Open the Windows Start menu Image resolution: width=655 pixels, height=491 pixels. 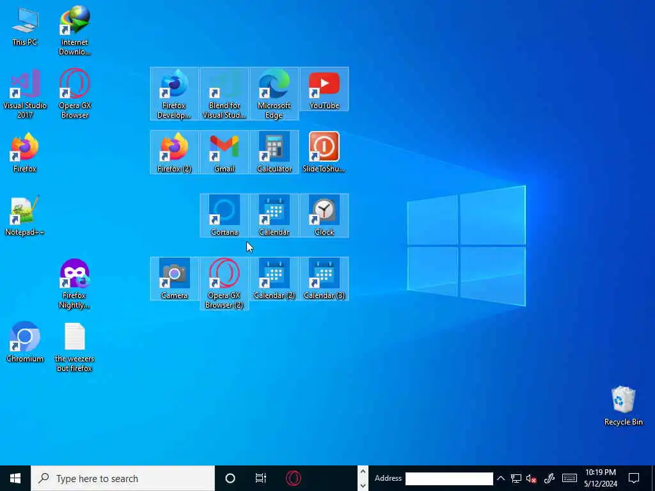point(15,478)
